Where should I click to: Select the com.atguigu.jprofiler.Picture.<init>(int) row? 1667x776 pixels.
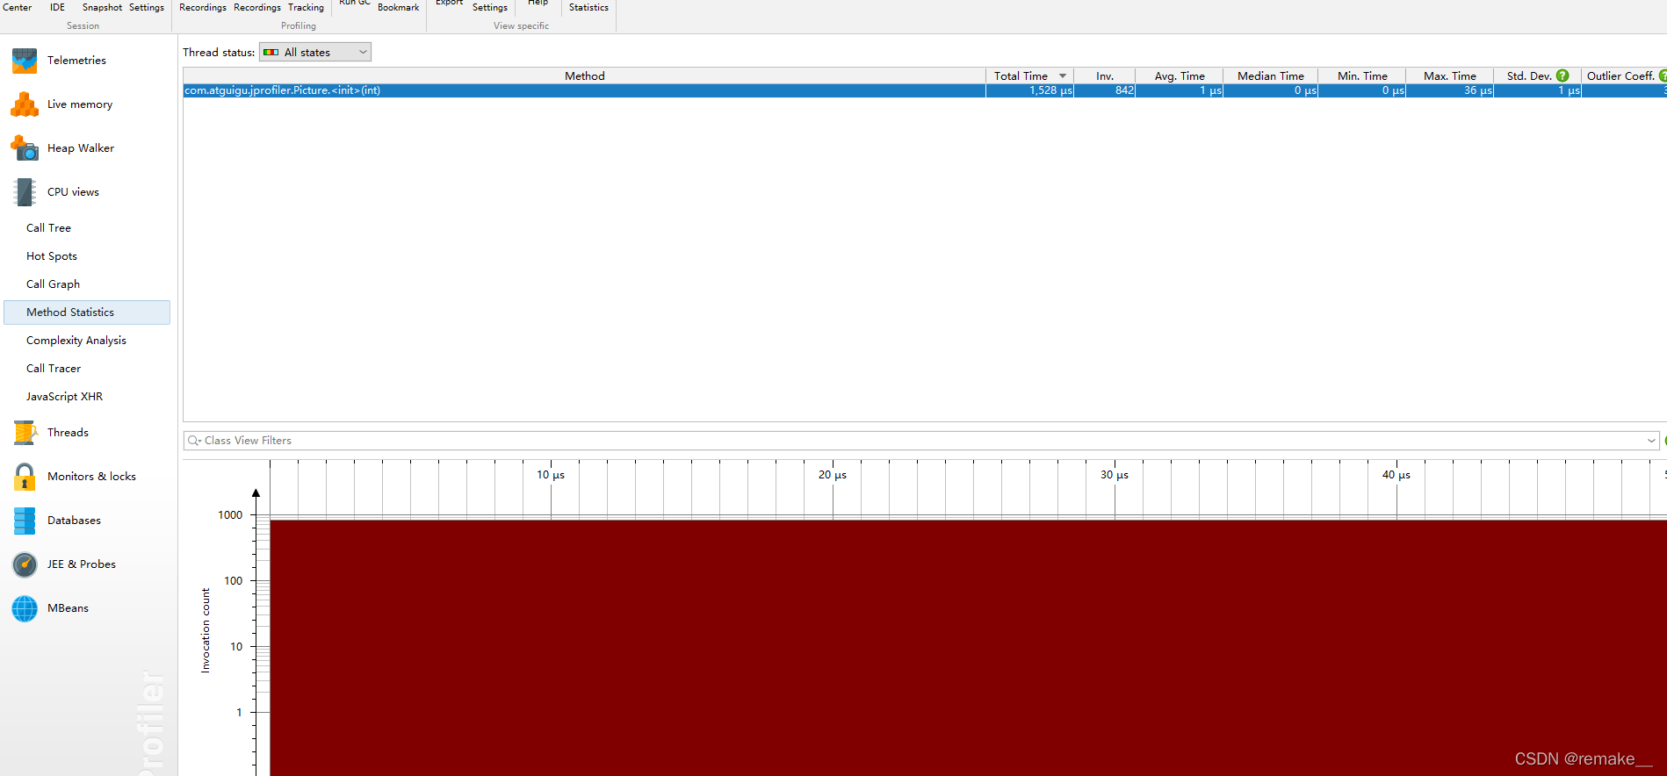pyautogui.click(x=925, y=90)
